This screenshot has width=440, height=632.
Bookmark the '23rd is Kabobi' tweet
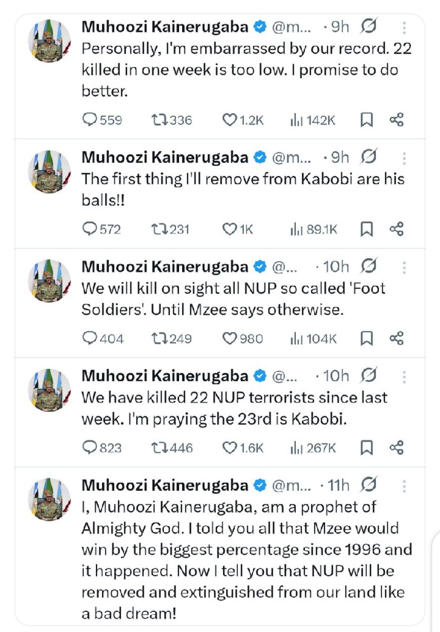point(367,448)
